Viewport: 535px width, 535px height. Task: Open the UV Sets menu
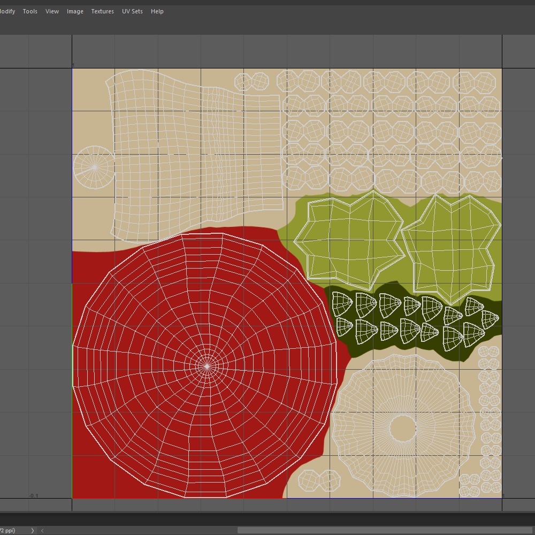click(x=132, y=11)
